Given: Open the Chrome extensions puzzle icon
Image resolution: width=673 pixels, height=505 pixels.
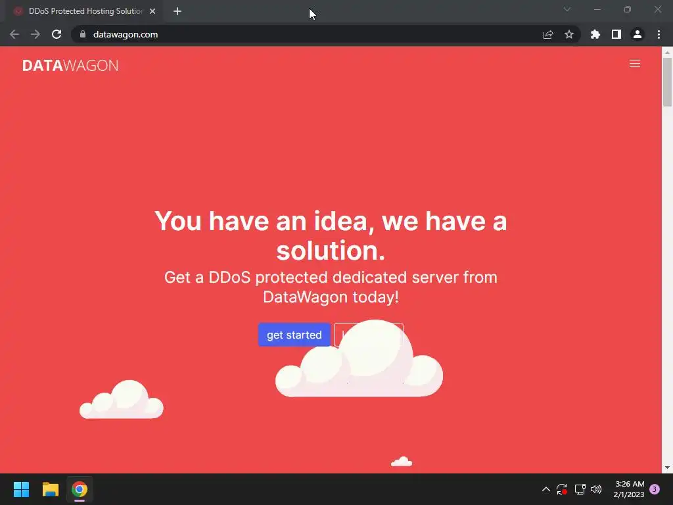Looking at the screenshot, I should tap(595, 34).
